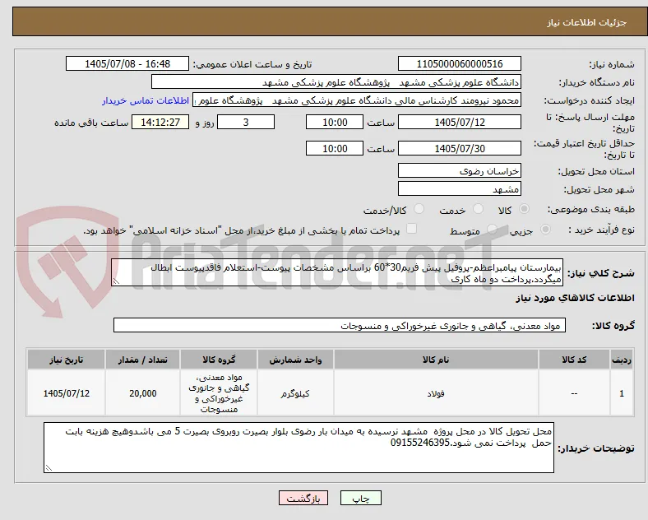Click the شرح کلی نیاز description text area
Image resolution: width=648 pixels, height=520 pixels.
click(337, 273)
